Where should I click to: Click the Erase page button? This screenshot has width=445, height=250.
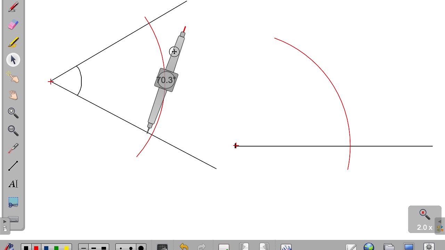(286, 247)
